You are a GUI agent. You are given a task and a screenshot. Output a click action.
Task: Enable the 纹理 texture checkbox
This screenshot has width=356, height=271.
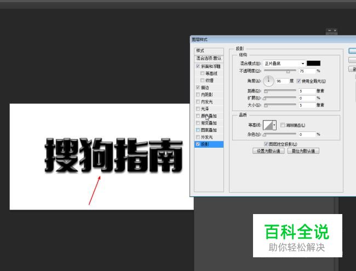[x=202, y=80]
